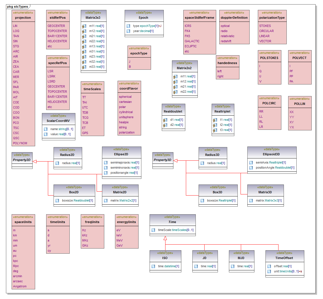Click the key icon beside d1:real in Realdoublet
323x299 pixels.
(164, 120)
